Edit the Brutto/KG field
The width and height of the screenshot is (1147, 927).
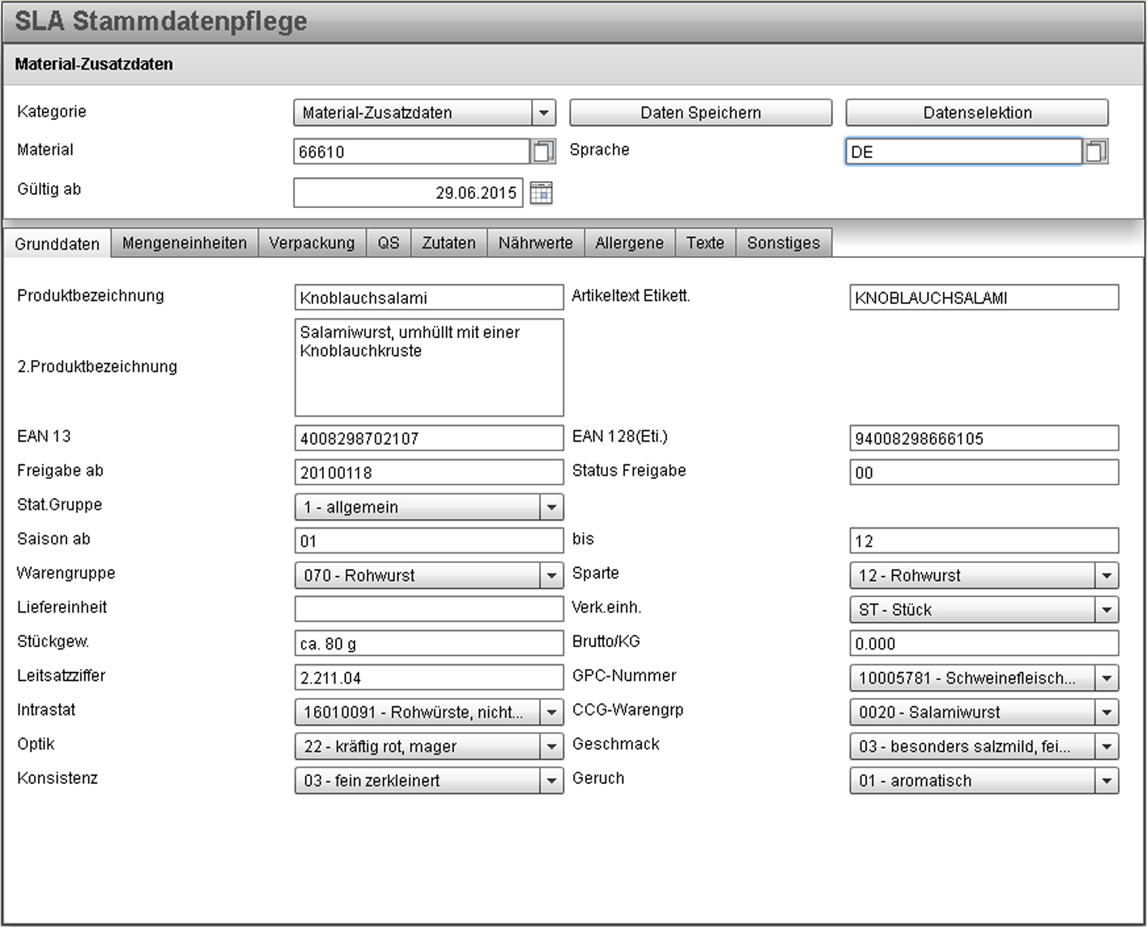coord(984,643)
